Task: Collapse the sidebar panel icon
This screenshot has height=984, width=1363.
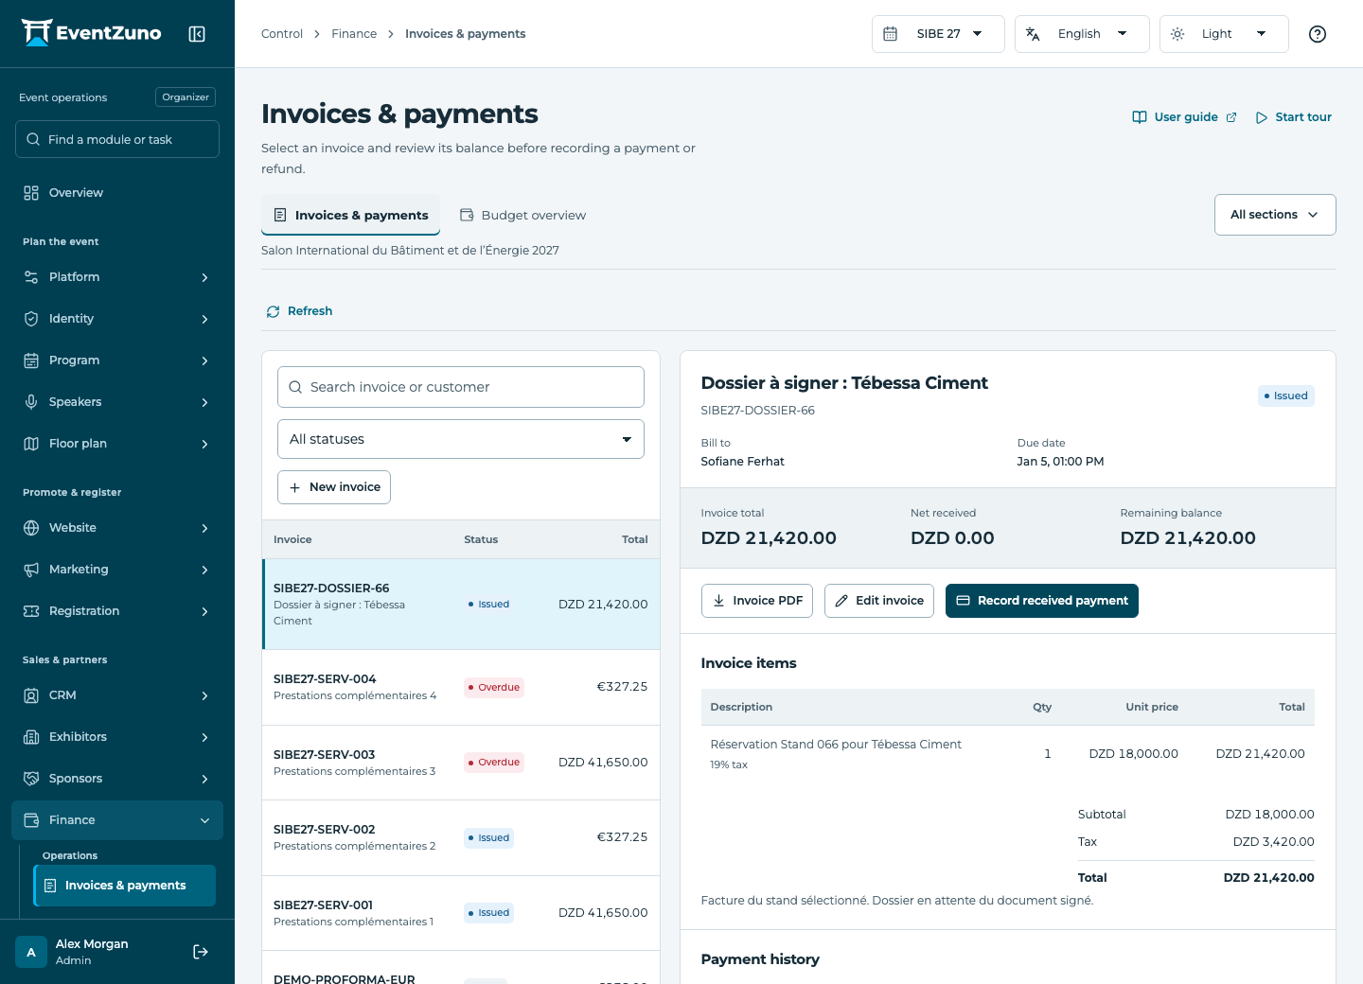Action: coord(197,34)
